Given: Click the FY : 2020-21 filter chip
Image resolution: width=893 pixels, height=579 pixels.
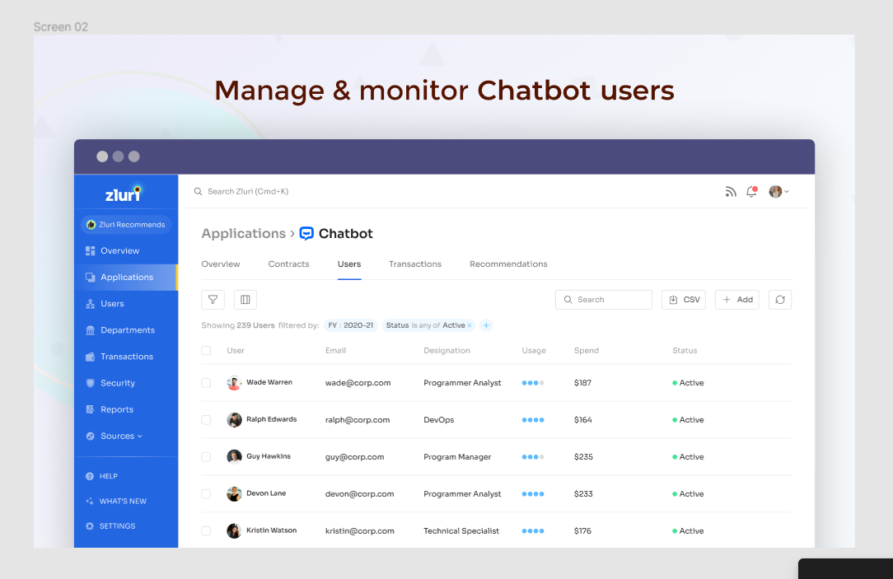Looking at the screenshot, I should click(x=351, y=325).
